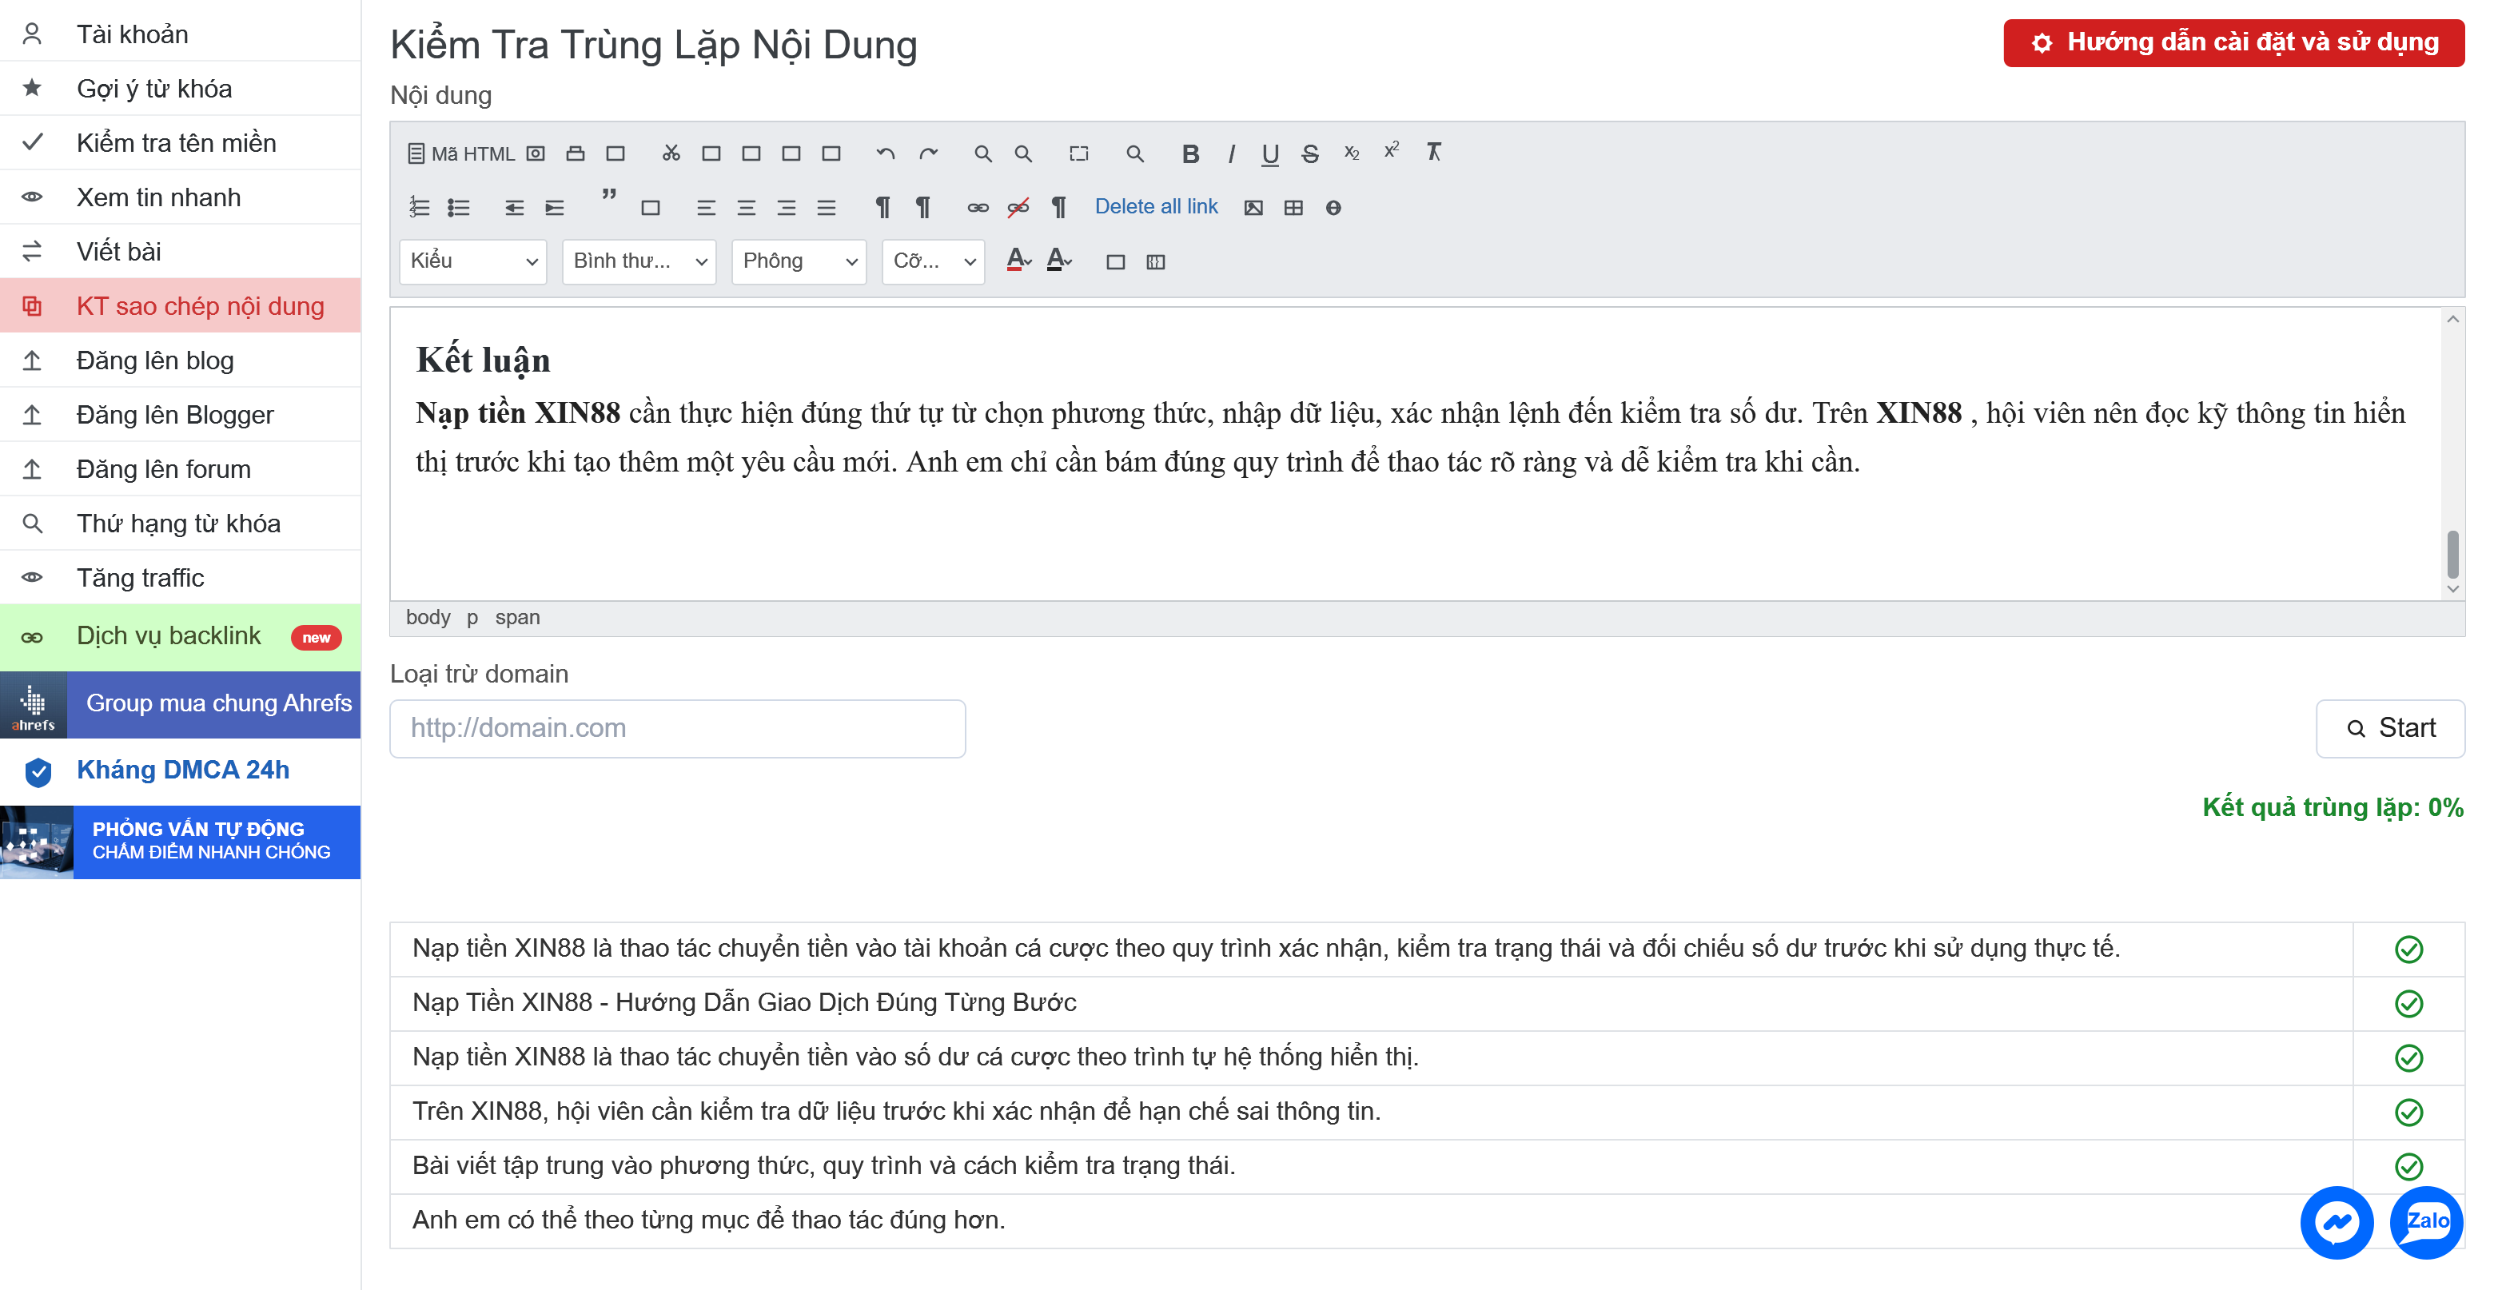This screenshot has height=1290, width=2494.
Task: Open Dịch vụ backlink menu item
Action: (x=180, y=637)
